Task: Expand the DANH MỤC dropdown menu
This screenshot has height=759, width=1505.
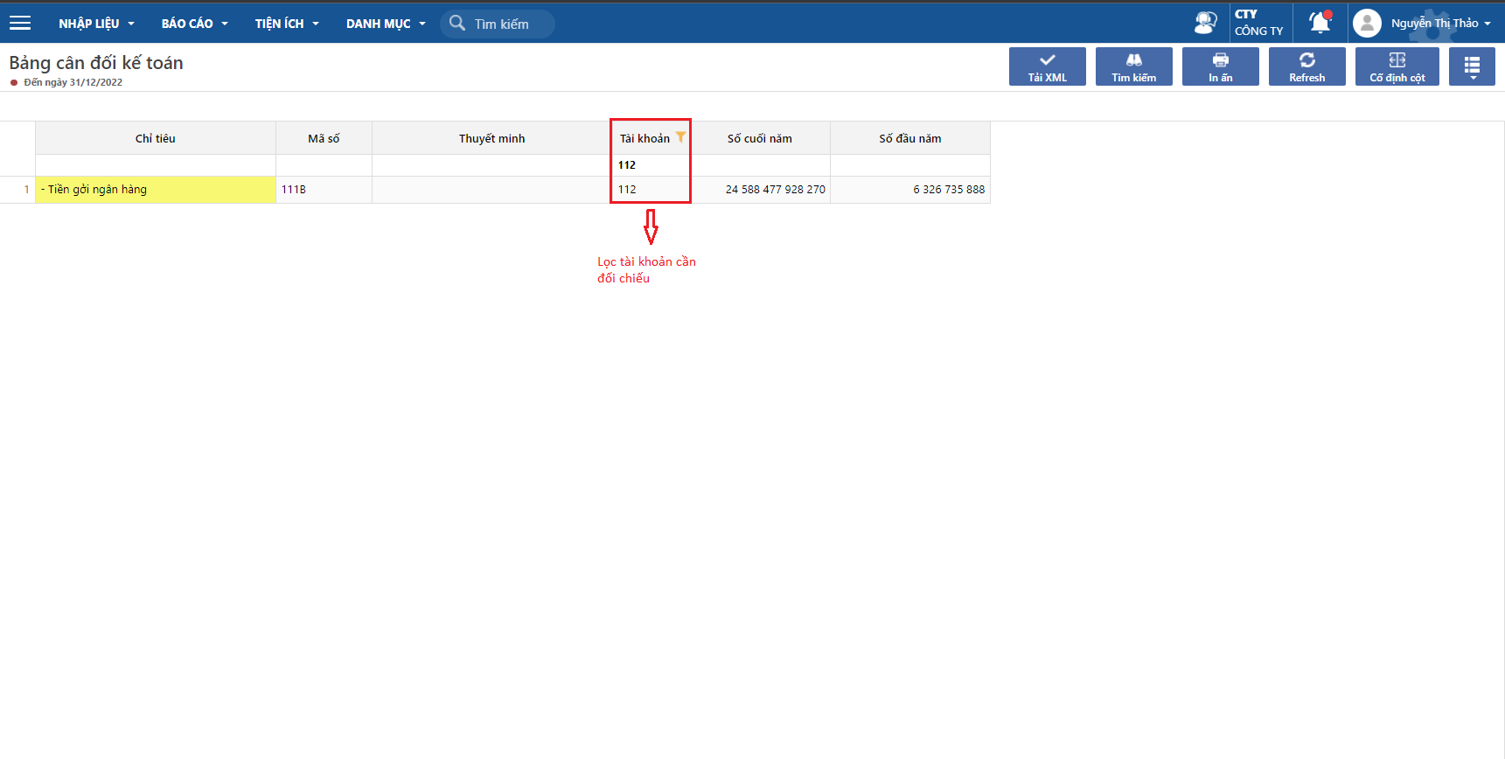Action: tap(386, 24)
